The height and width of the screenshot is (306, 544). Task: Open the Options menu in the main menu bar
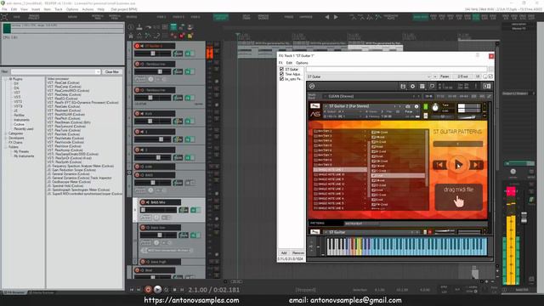click(x=72, y=9)
